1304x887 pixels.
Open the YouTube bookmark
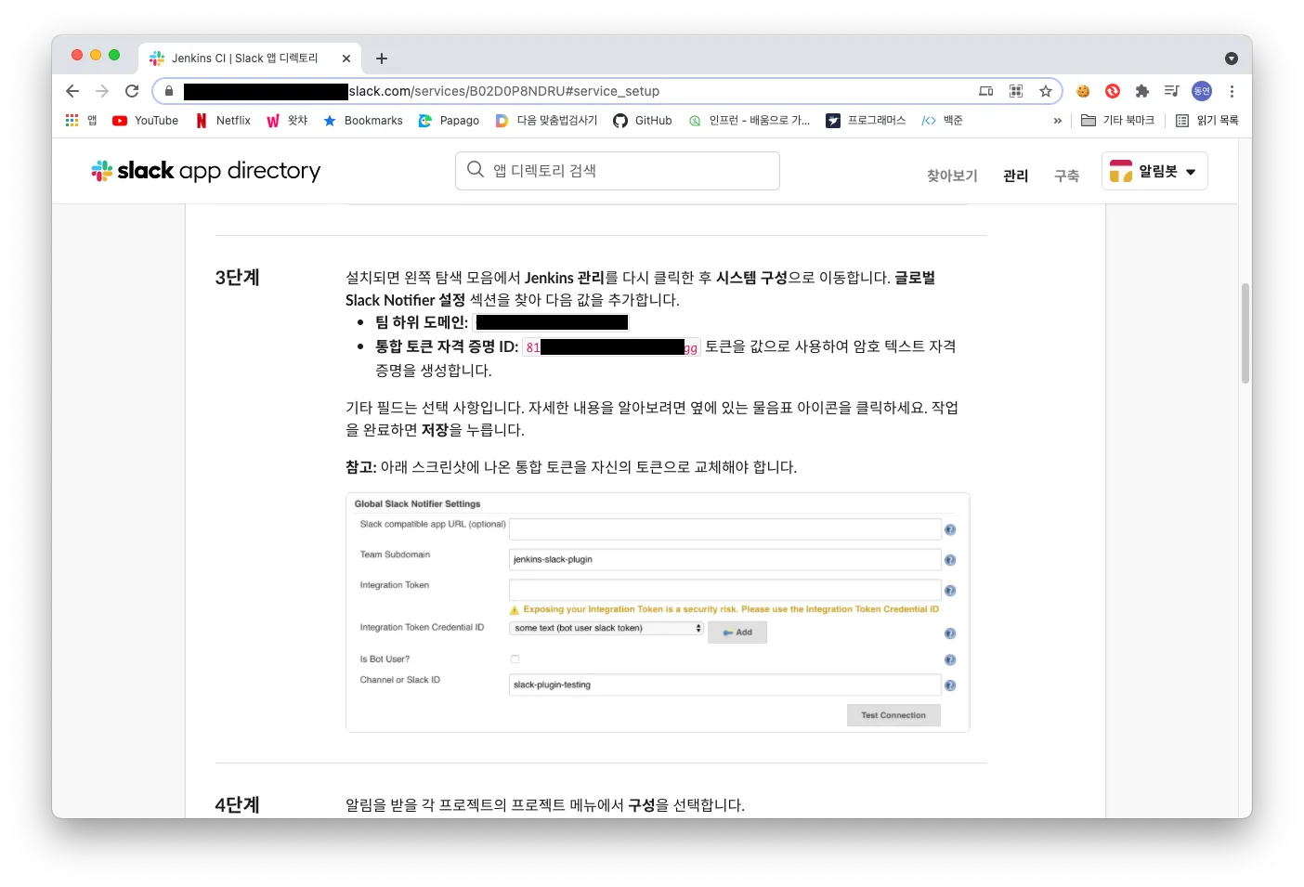pyautogui.click(x=146, y=121)
